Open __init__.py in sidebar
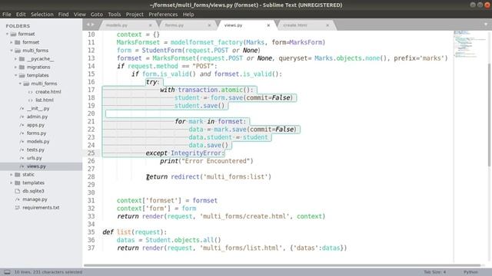 point(38,108)
